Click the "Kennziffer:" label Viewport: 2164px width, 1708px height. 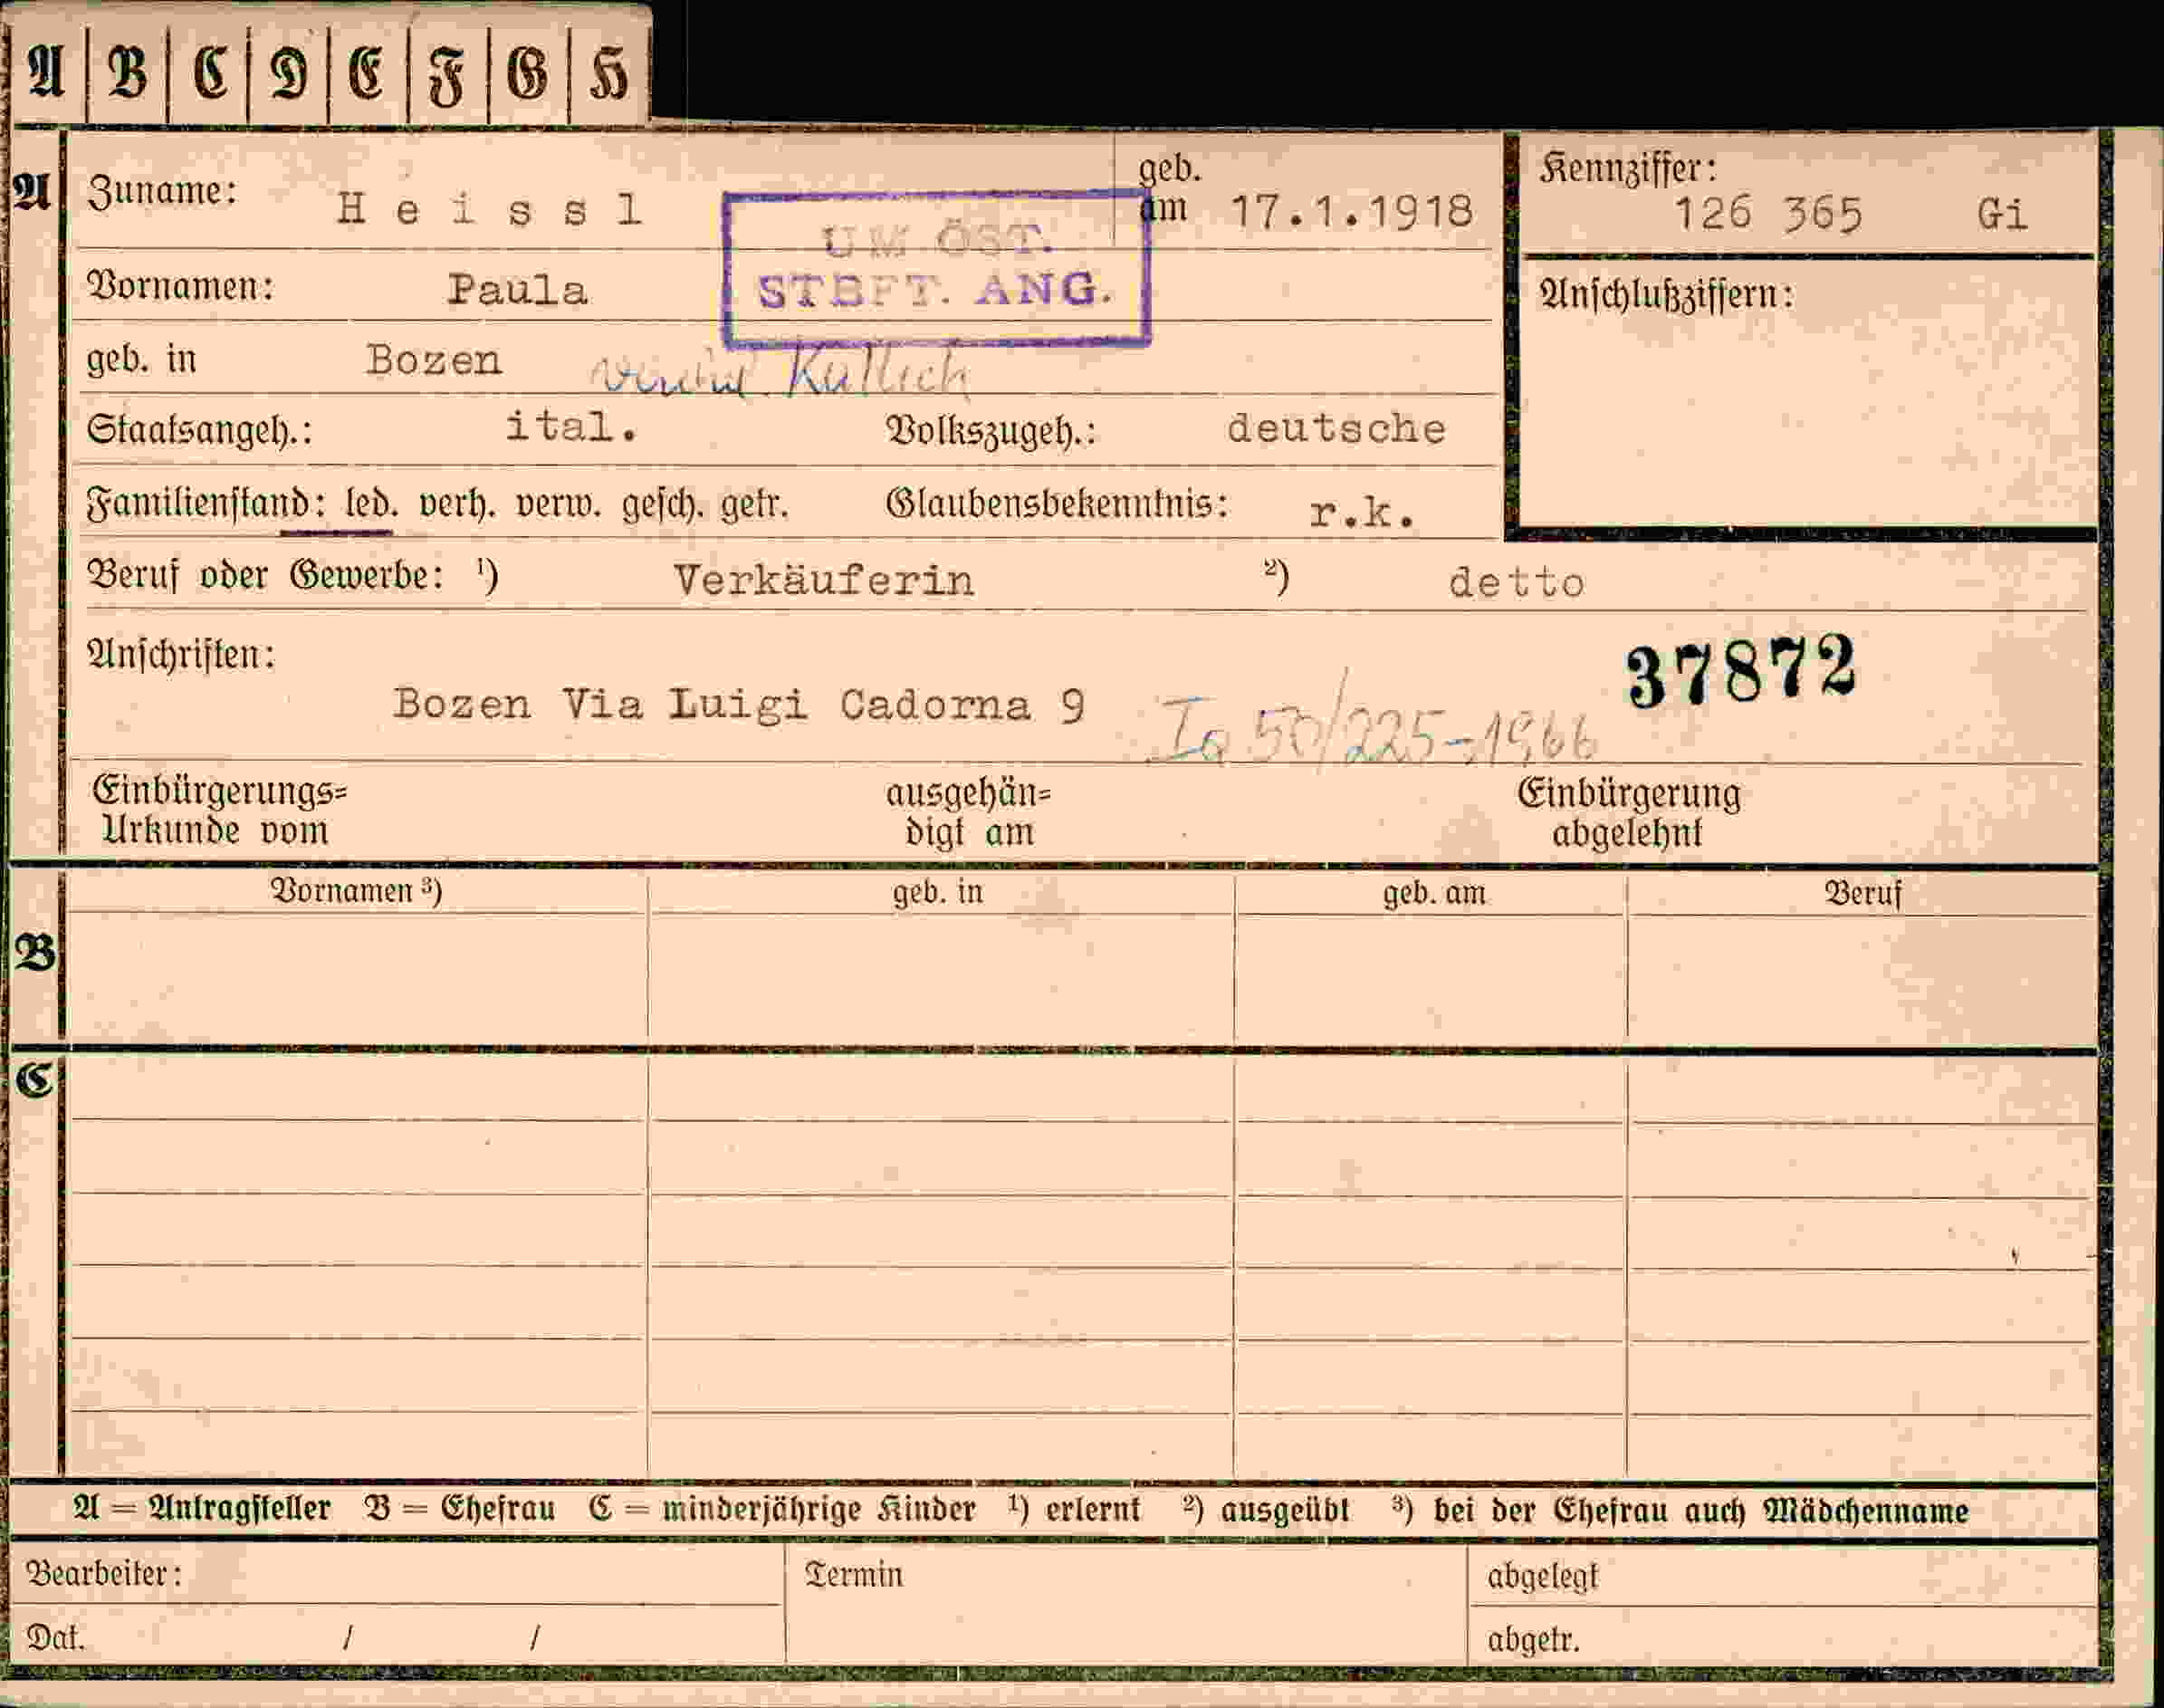pyautogui.click(x=1627, y=170)
